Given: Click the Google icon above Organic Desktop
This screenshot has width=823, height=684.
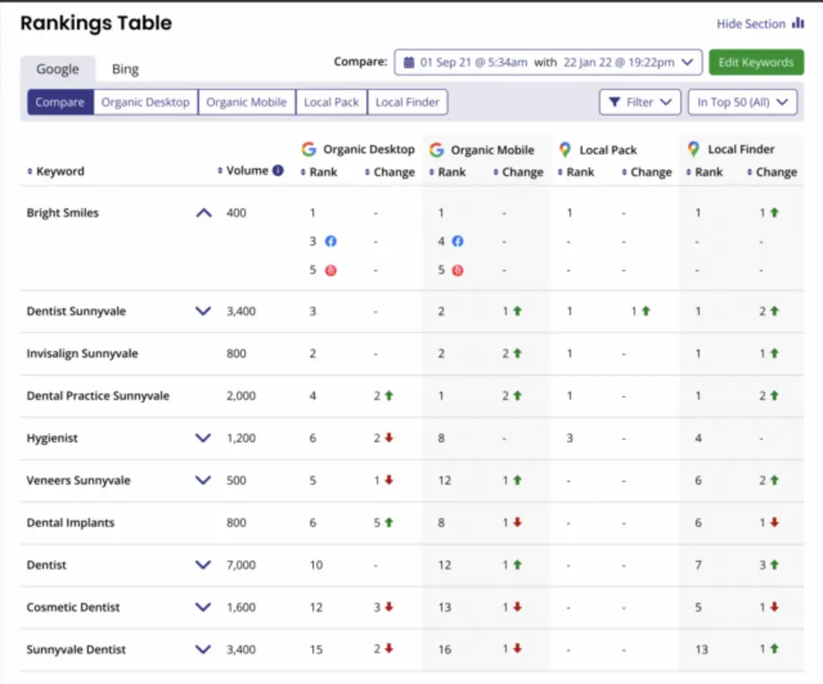Looking at the screenshot, I should tap(307, 149).
